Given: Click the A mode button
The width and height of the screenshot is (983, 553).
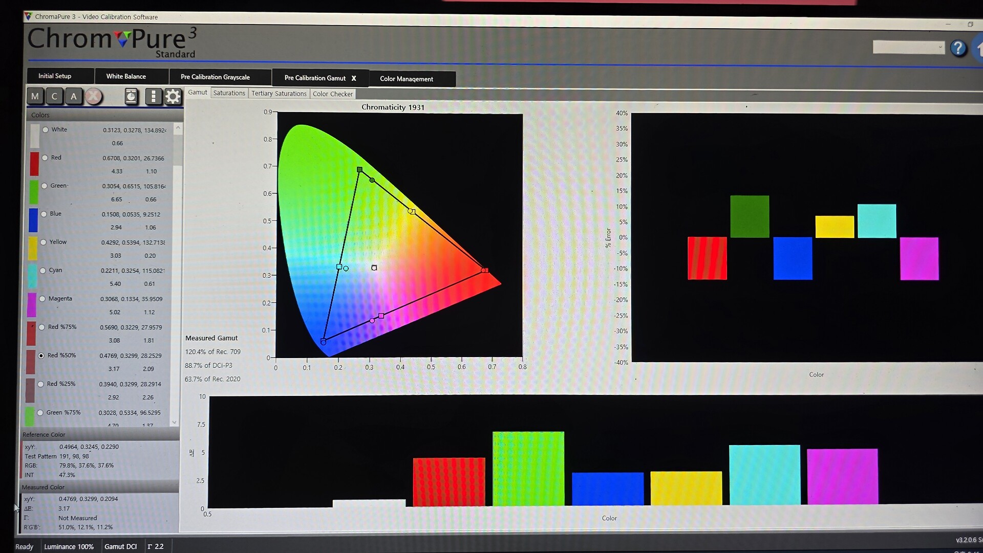Looking at the screenshot, I should coord(74,96).
